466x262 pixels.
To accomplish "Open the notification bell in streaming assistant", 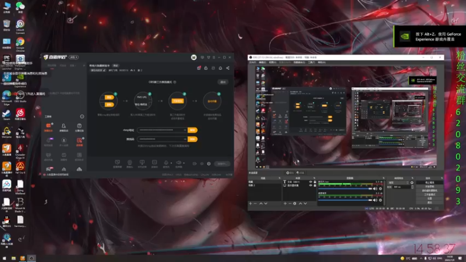I will pyautogui.click(x=220, y=68).
